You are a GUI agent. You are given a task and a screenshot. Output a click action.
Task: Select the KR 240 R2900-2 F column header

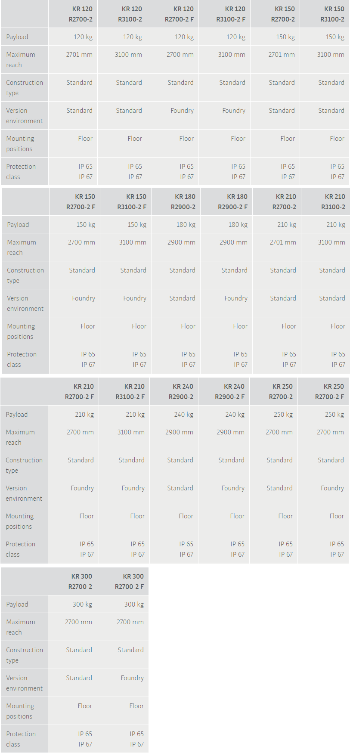tap(229, 392)
